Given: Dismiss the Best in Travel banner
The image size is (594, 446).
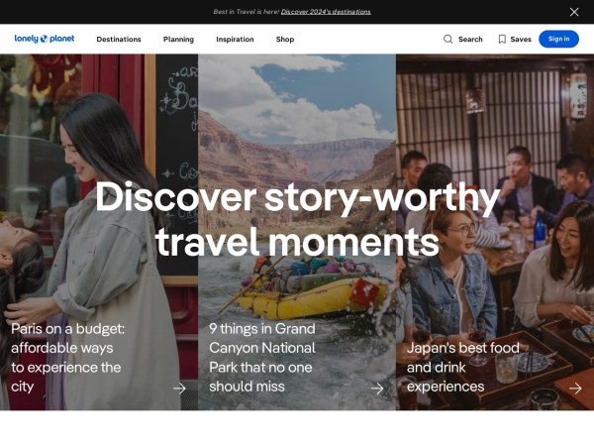Looking at the screenshot, I should [x=574, y=12].
